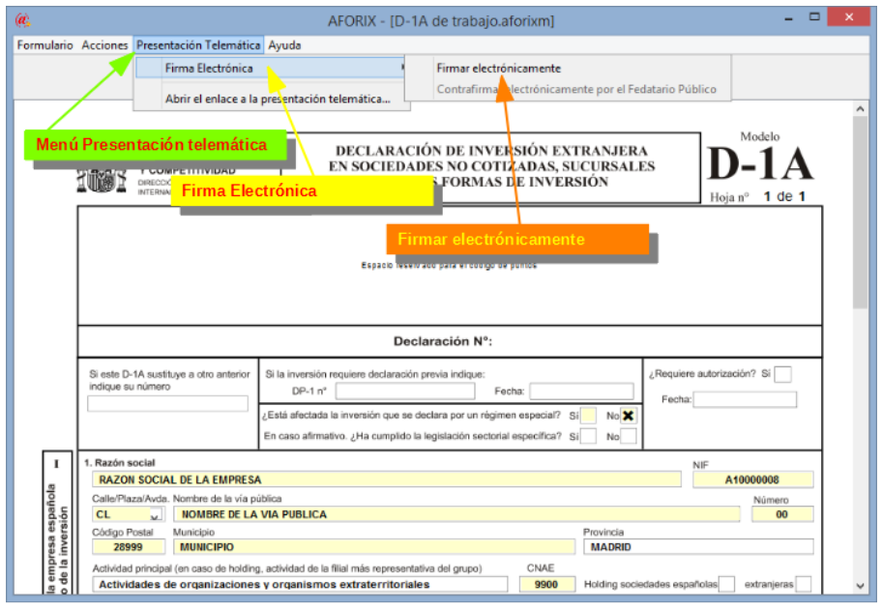This screenshot has width=882, height=610.
Task: Open the Ayuda menu
Action: tap(284, 45)
